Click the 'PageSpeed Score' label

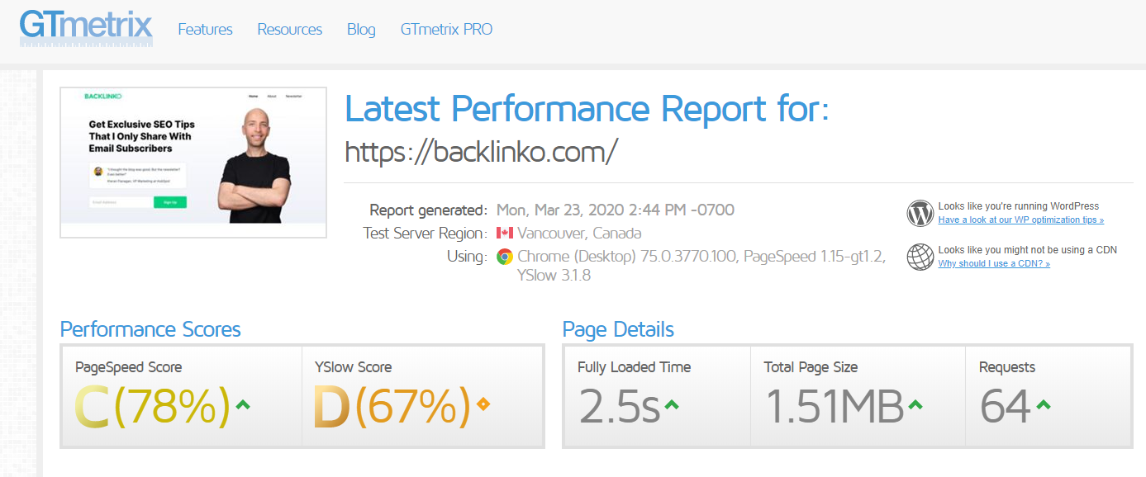(129, 367)
